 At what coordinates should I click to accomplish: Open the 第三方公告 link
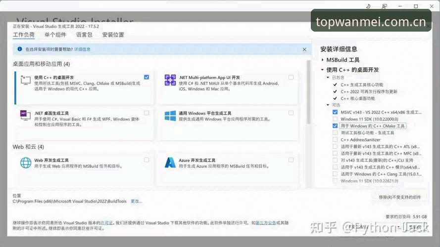click(x=265, y=223)
